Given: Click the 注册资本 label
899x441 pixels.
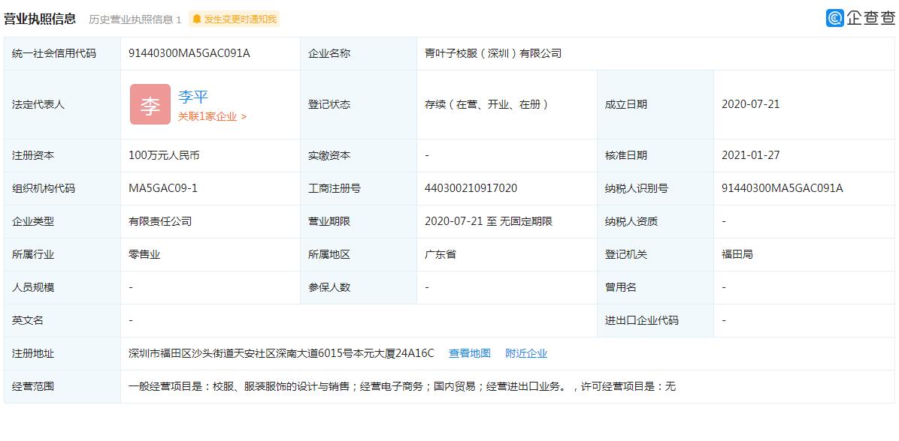Looking at the screenshot, I should click(32, 155).
